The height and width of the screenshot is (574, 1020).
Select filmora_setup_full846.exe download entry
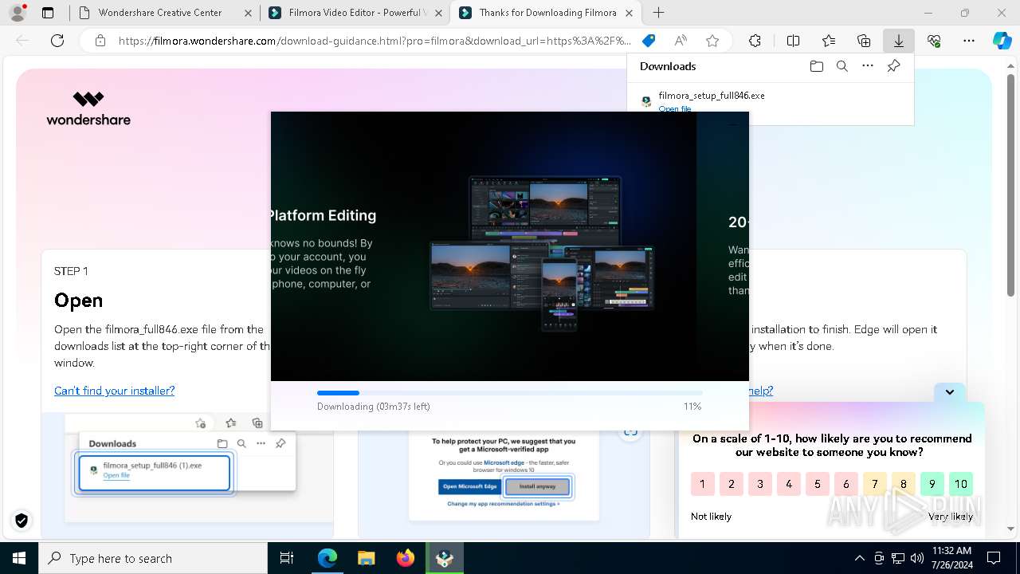tap(770, 101)
